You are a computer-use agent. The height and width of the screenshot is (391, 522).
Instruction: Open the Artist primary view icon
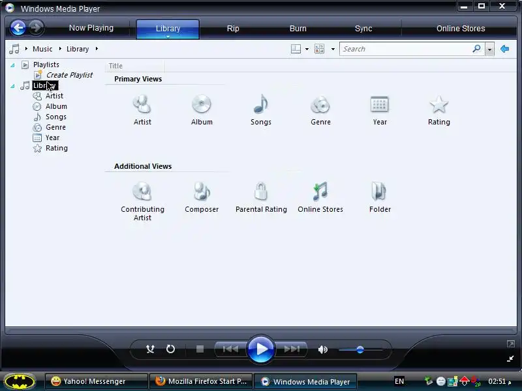[x=142, y=104]
